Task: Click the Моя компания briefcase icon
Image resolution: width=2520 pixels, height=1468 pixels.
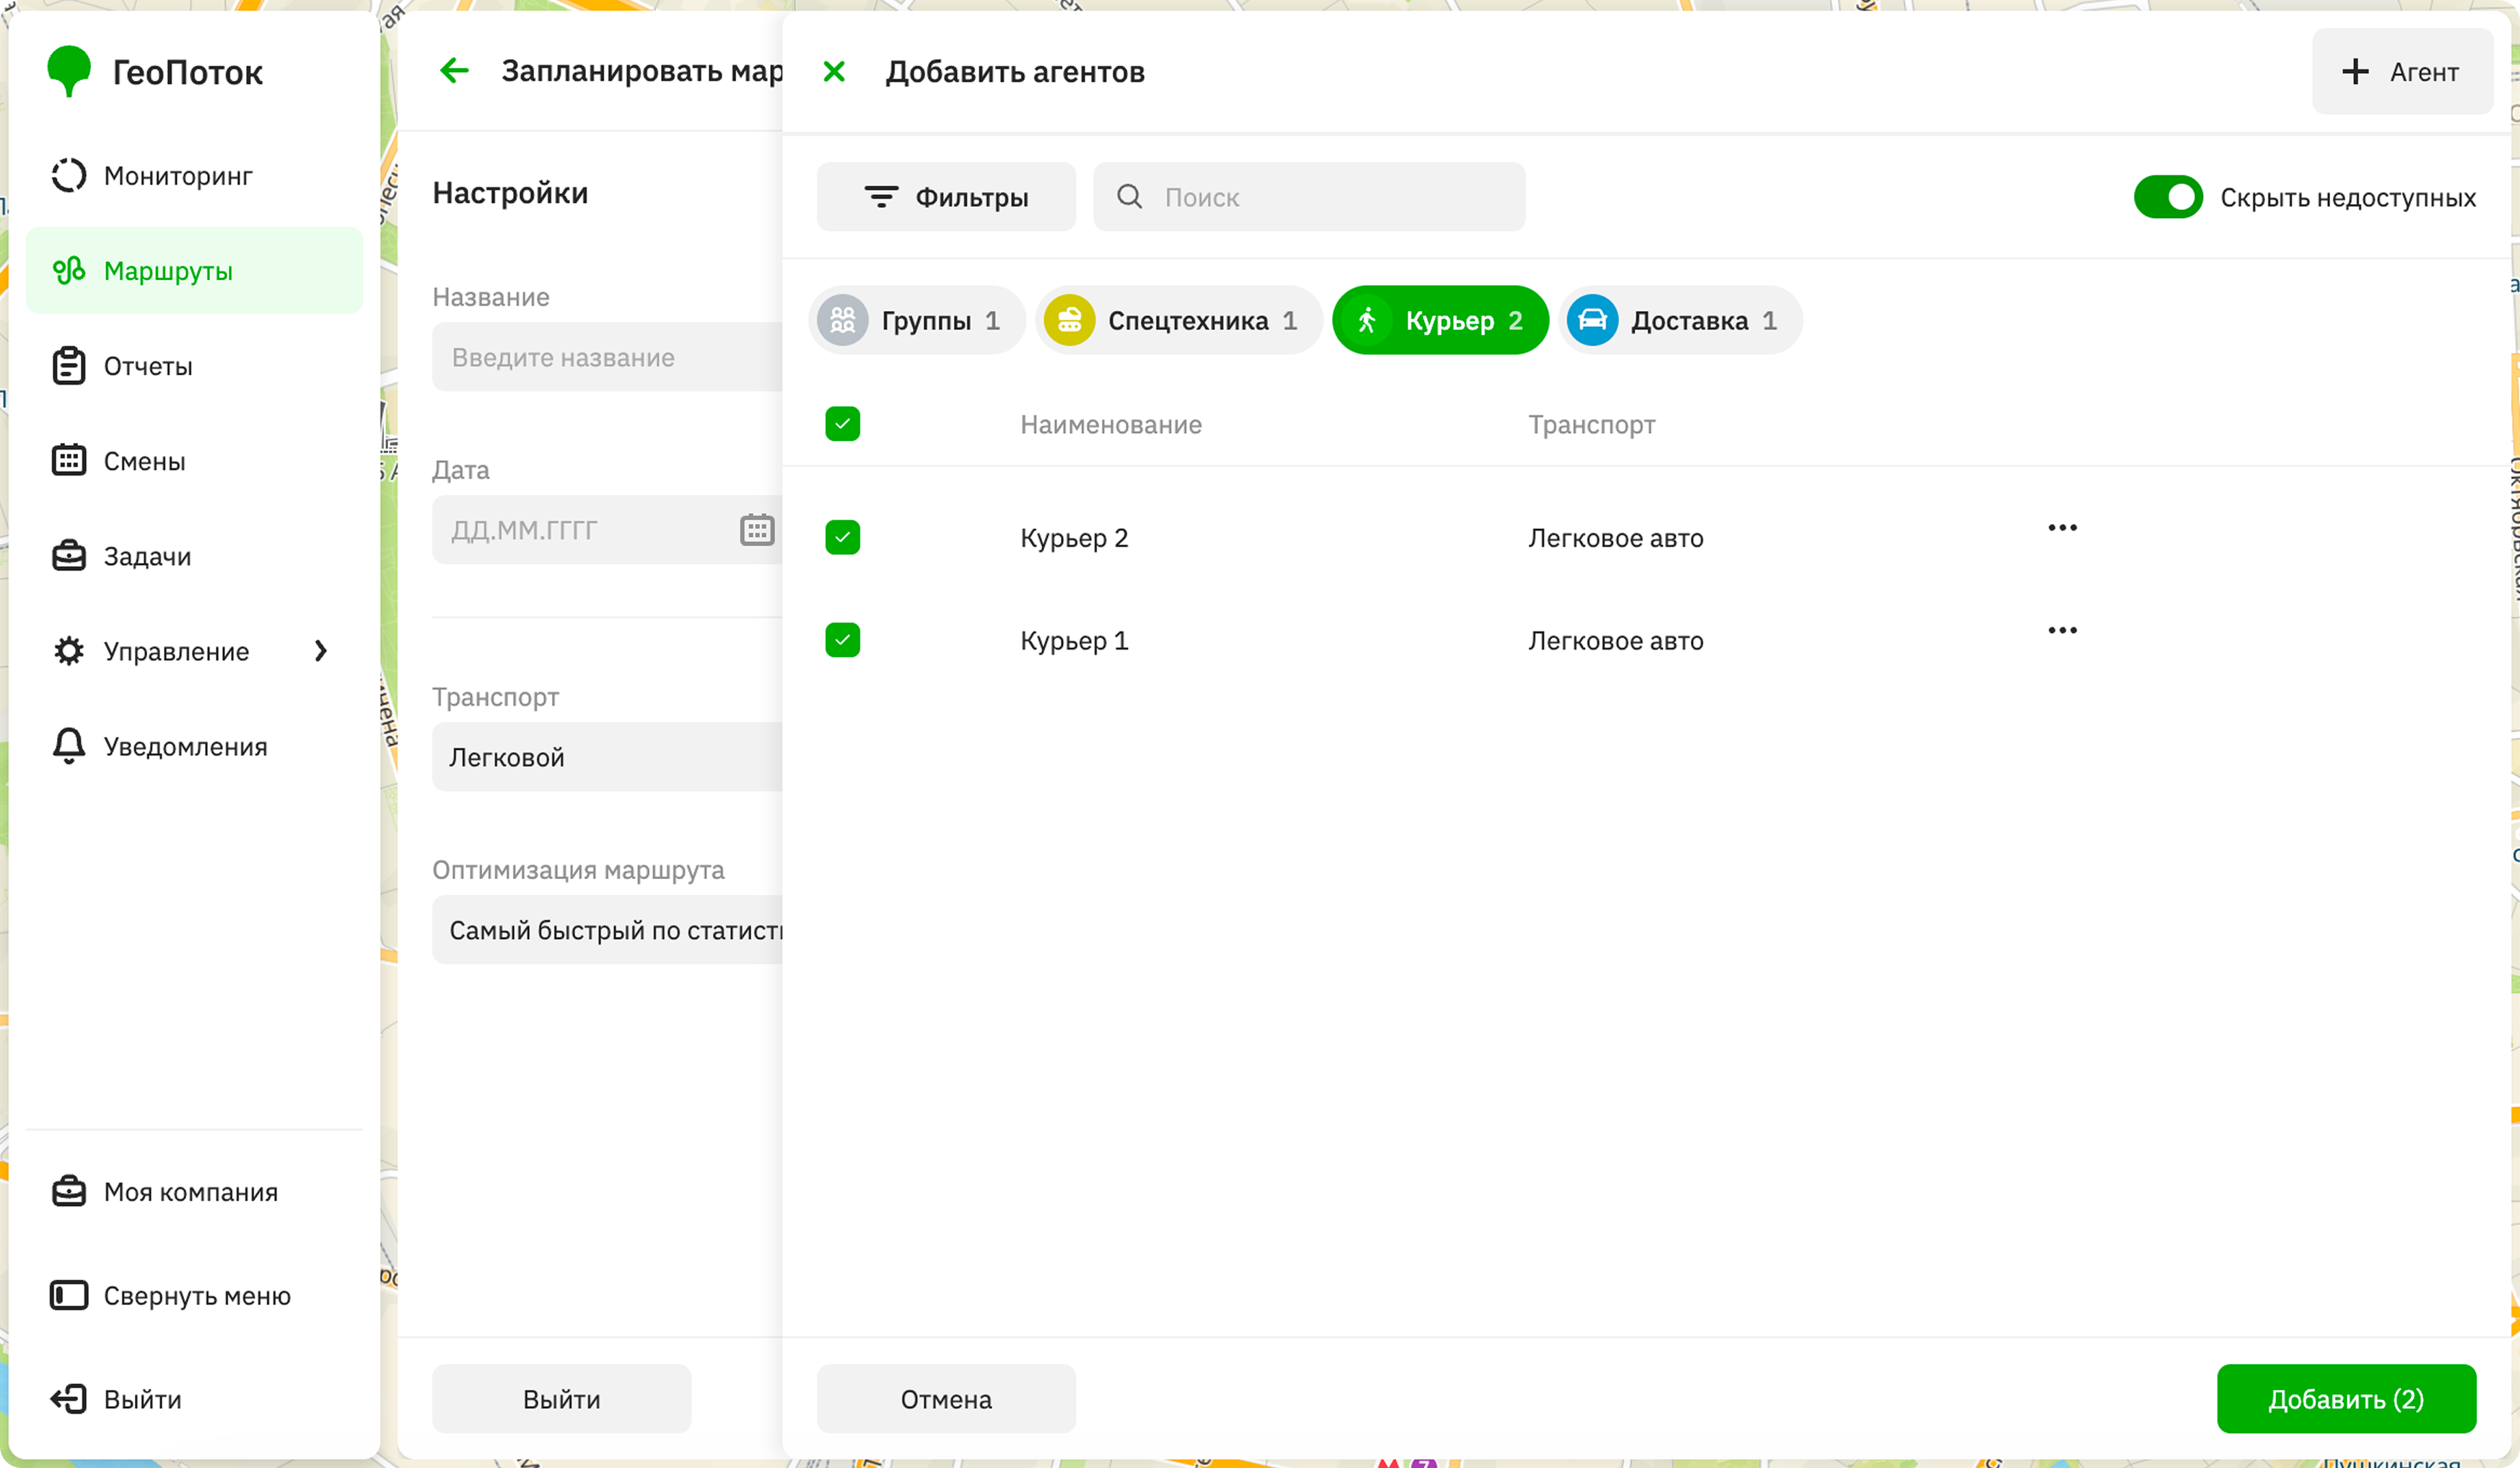Action: tap(69, 1192)
